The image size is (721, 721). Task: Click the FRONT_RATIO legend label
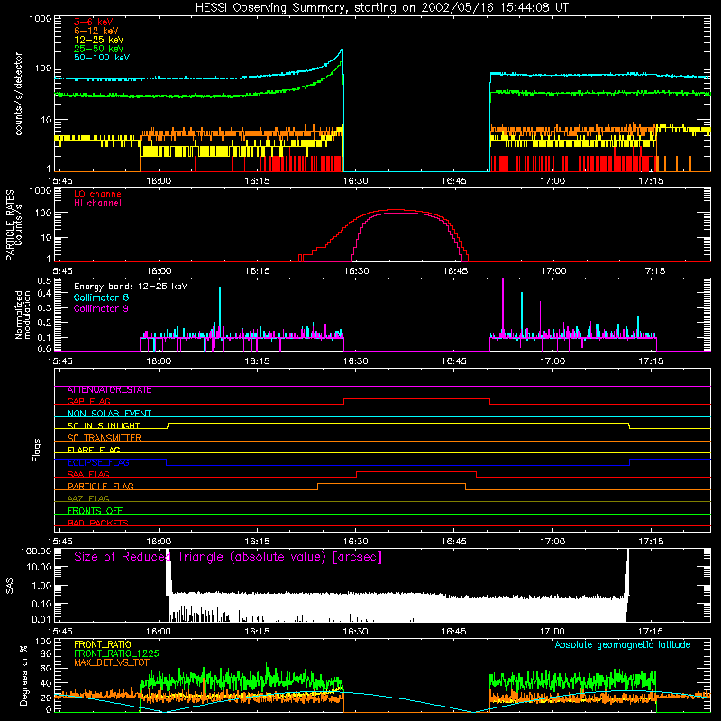click(x=103, y=644)
